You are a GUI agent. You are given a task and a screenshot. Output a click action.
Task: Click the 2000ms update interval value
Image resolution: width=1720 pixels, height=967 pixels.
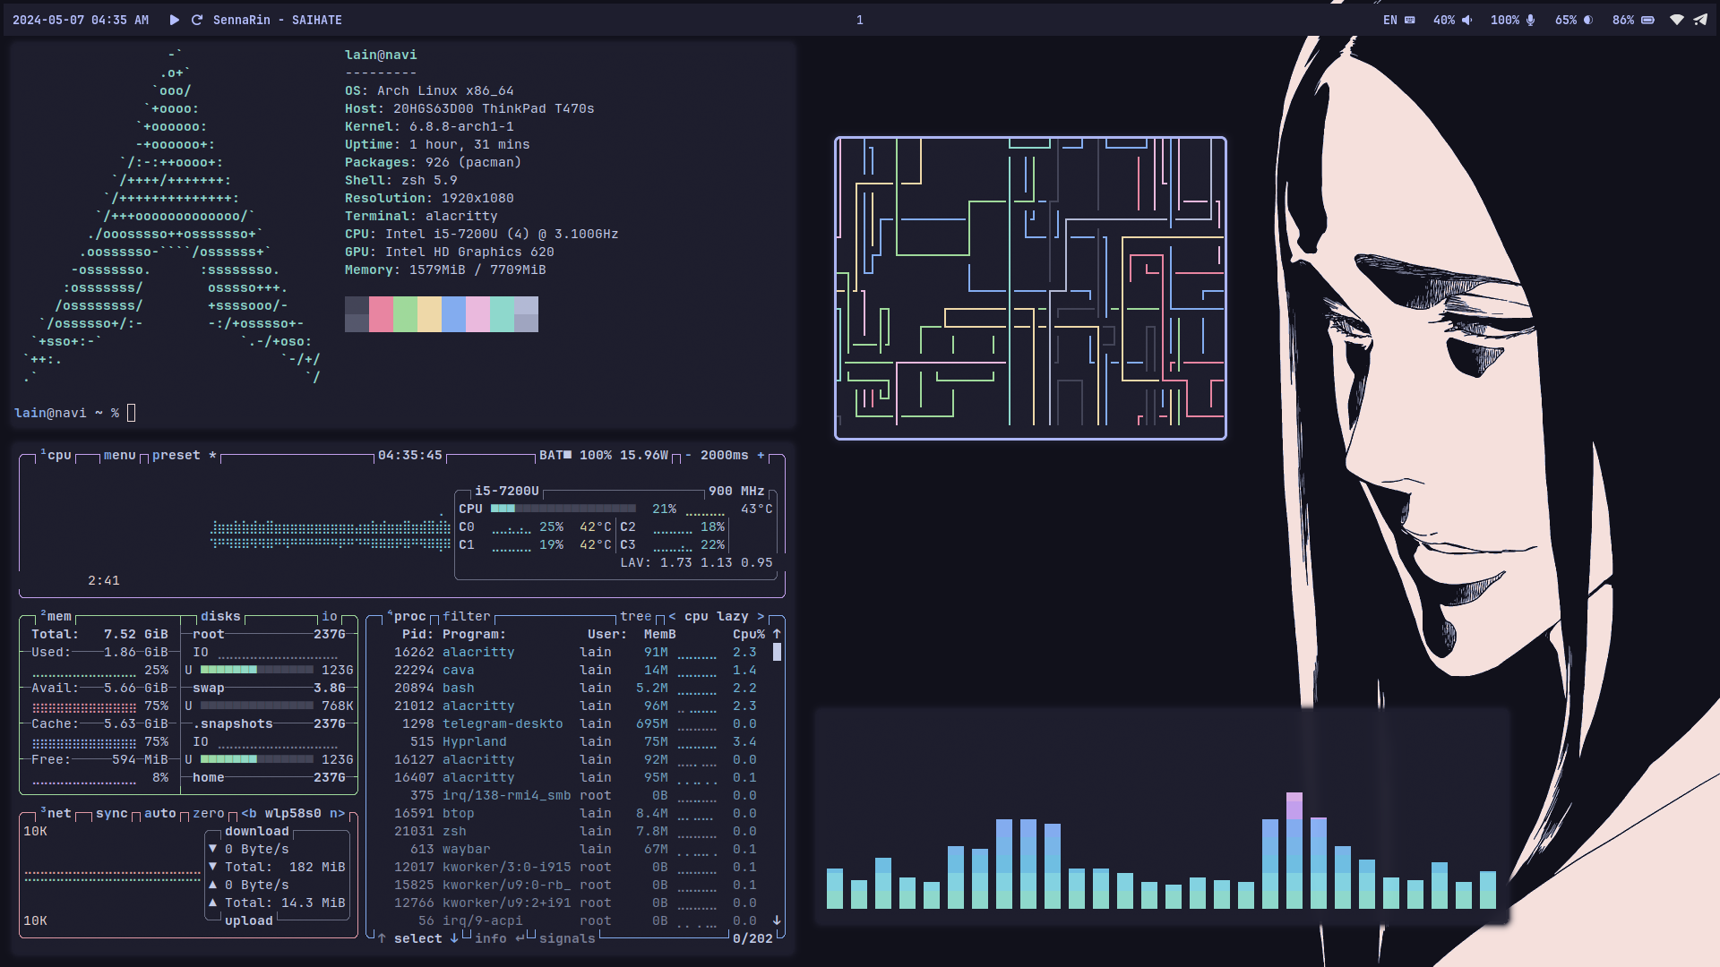point(725,455)
